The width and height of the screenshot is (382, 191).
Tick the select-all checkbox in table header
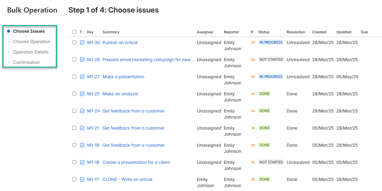coord(74,32)
